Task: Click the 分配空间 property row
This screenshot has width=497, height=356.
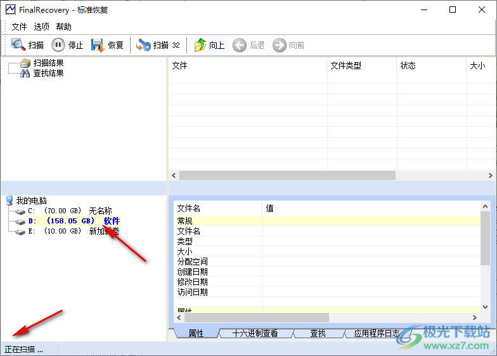Action: [x=327, y=261]
